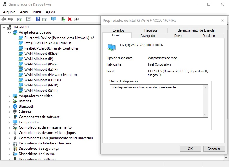Select WAN Miniport (IKEv2)
The height and width of the screenshot is (167, 229).
(x=41, y=54)
